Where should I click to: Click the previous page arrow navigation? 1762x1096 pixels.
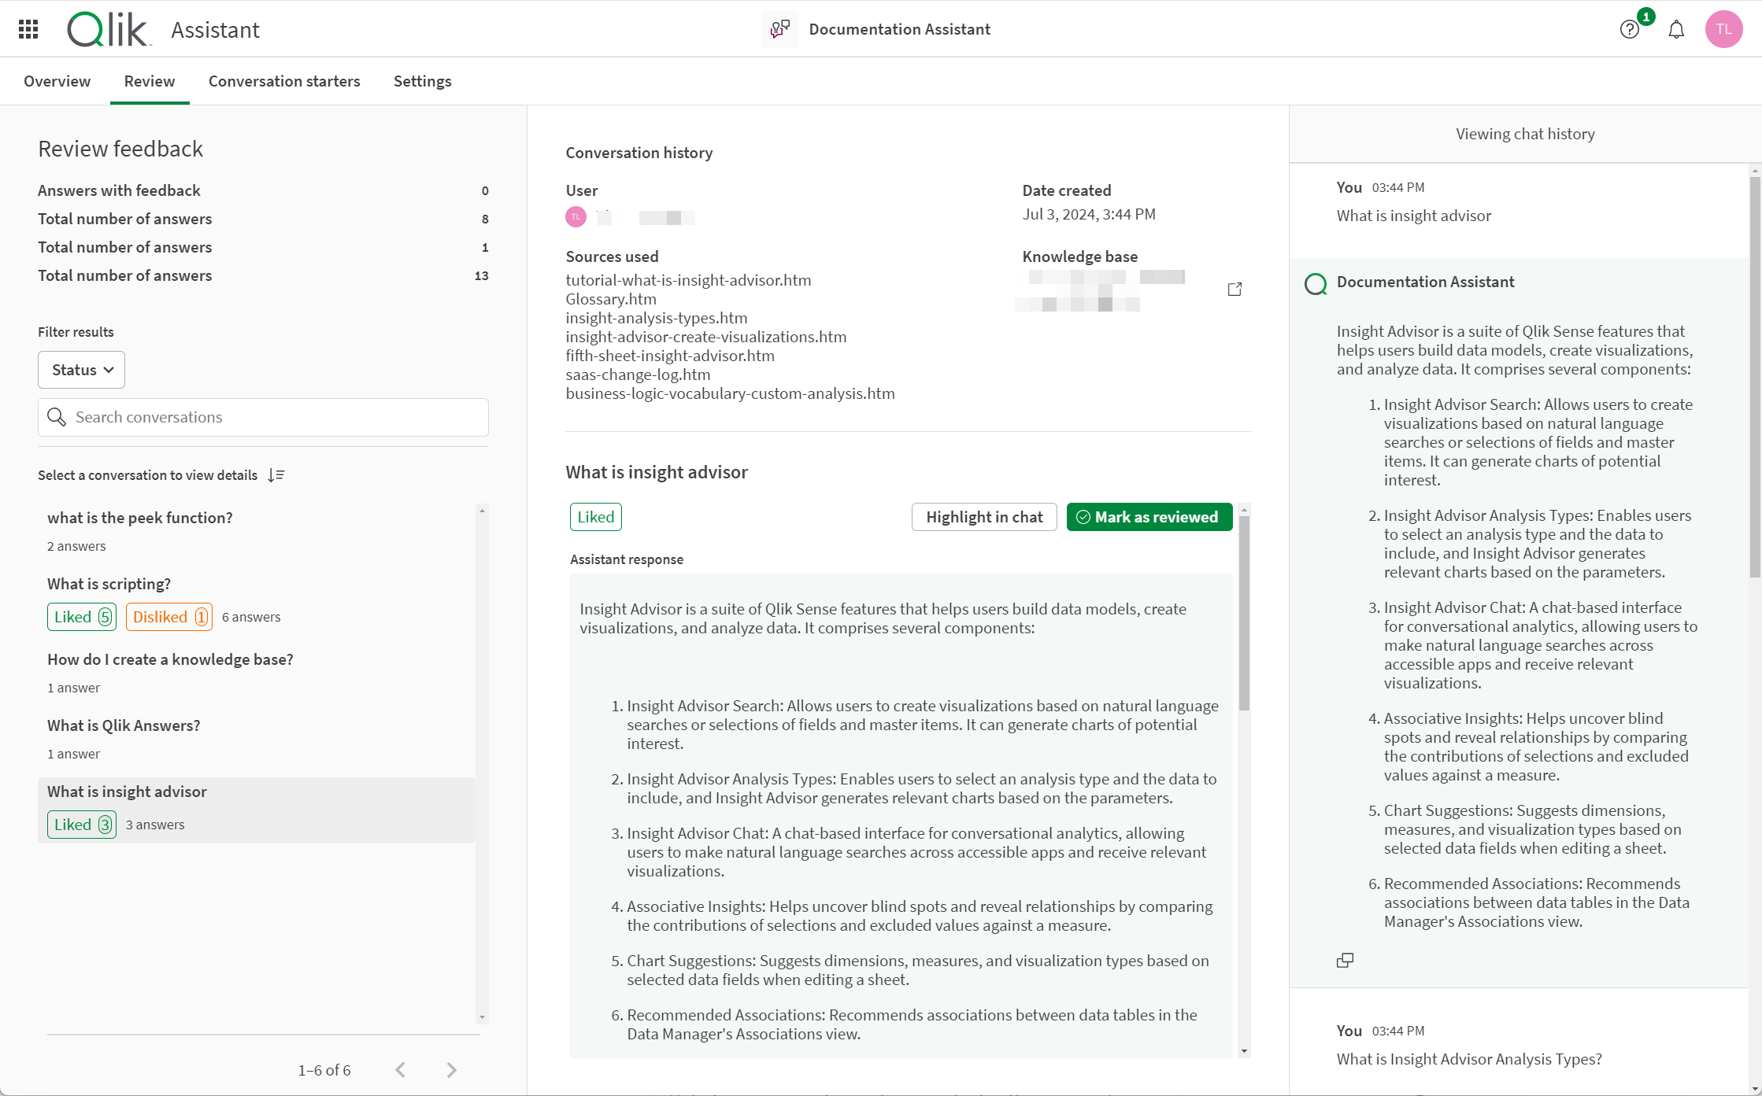click(401, 1069)
